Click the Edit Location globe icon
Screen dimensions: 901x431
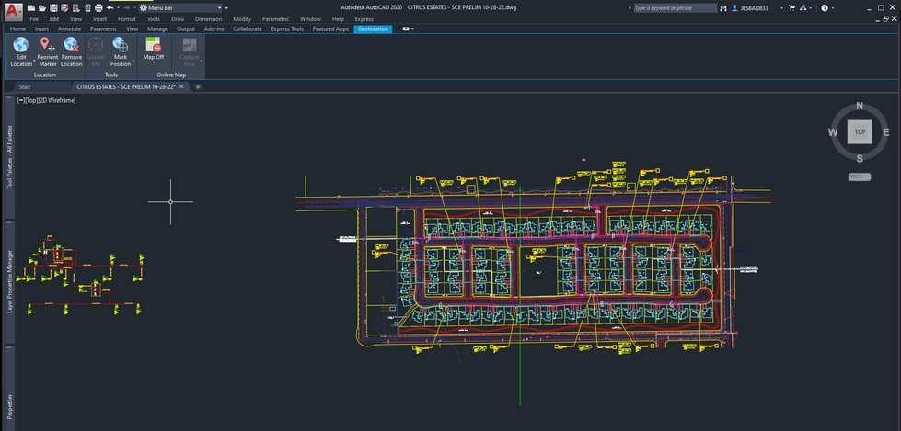click(x=20, y=45)
